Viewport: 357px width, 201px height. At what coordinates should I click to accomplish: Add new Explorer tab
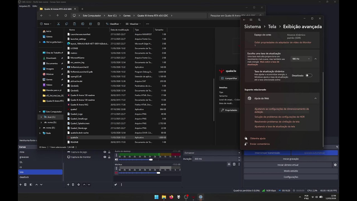pyautogui.click(x=82, y=9)
